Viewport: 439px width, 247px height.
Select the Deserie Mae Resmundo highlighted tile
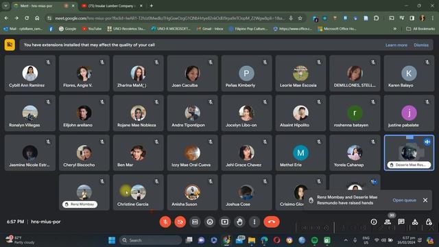409,152
